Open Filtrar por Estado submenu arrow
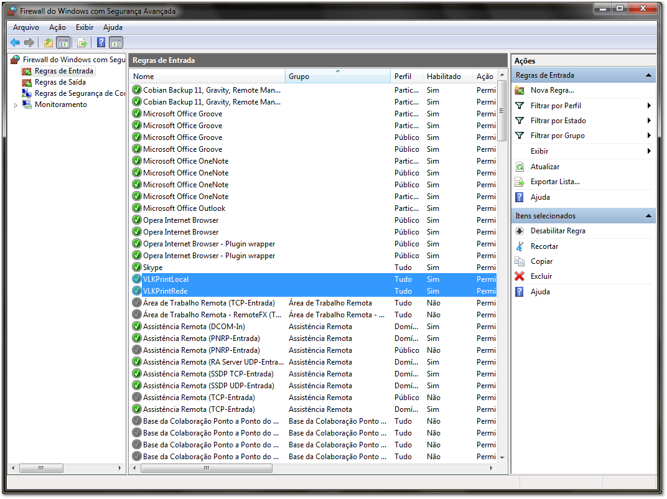Screen dimensions: 667x499 point(649,120)
